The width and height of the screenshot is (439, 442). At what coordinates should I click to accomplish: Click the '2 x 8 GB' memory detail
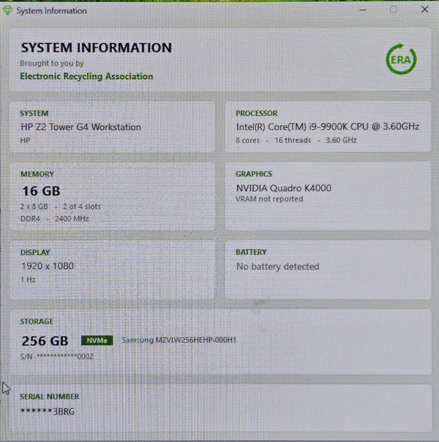[34, 206]
